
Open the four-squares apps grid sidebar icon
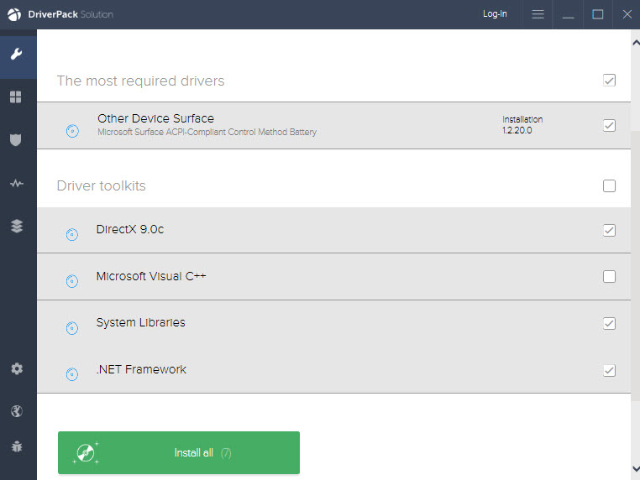point(16,97)
